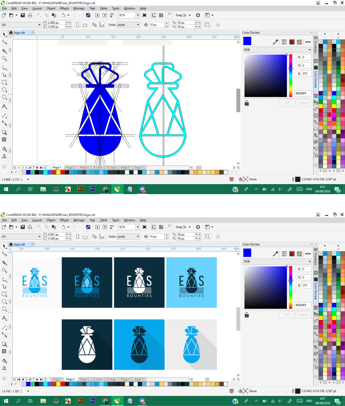Select the Pick tool in the upper window
Viewport: 345px width, 406px height.
click(4, 34)
